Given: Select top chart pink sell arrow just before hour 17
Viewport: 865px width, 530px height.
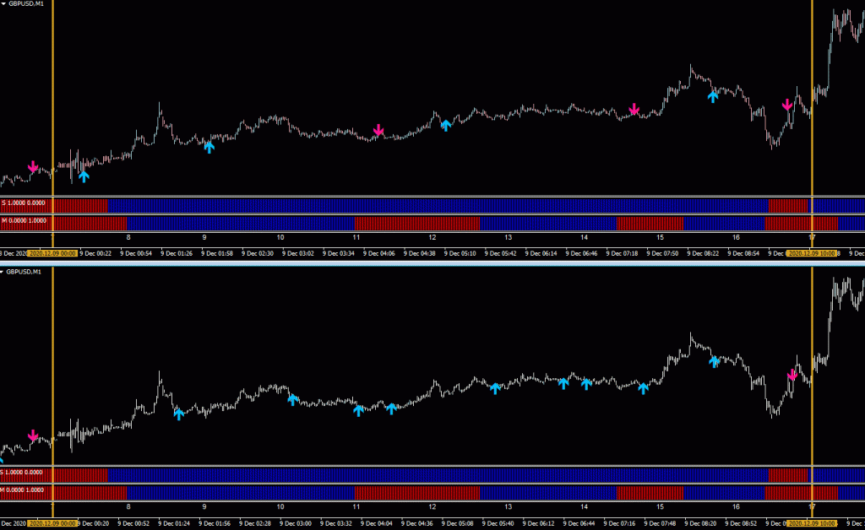Looking at the screenshot, I should coord(787,105).
